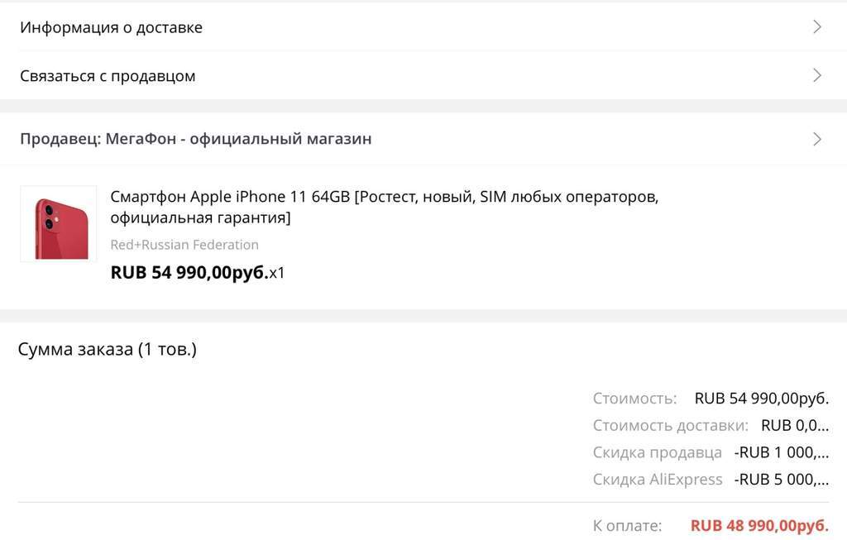Click the Стоимость доставки: label
The image size is (847, 540).
(x=670, y=426)
